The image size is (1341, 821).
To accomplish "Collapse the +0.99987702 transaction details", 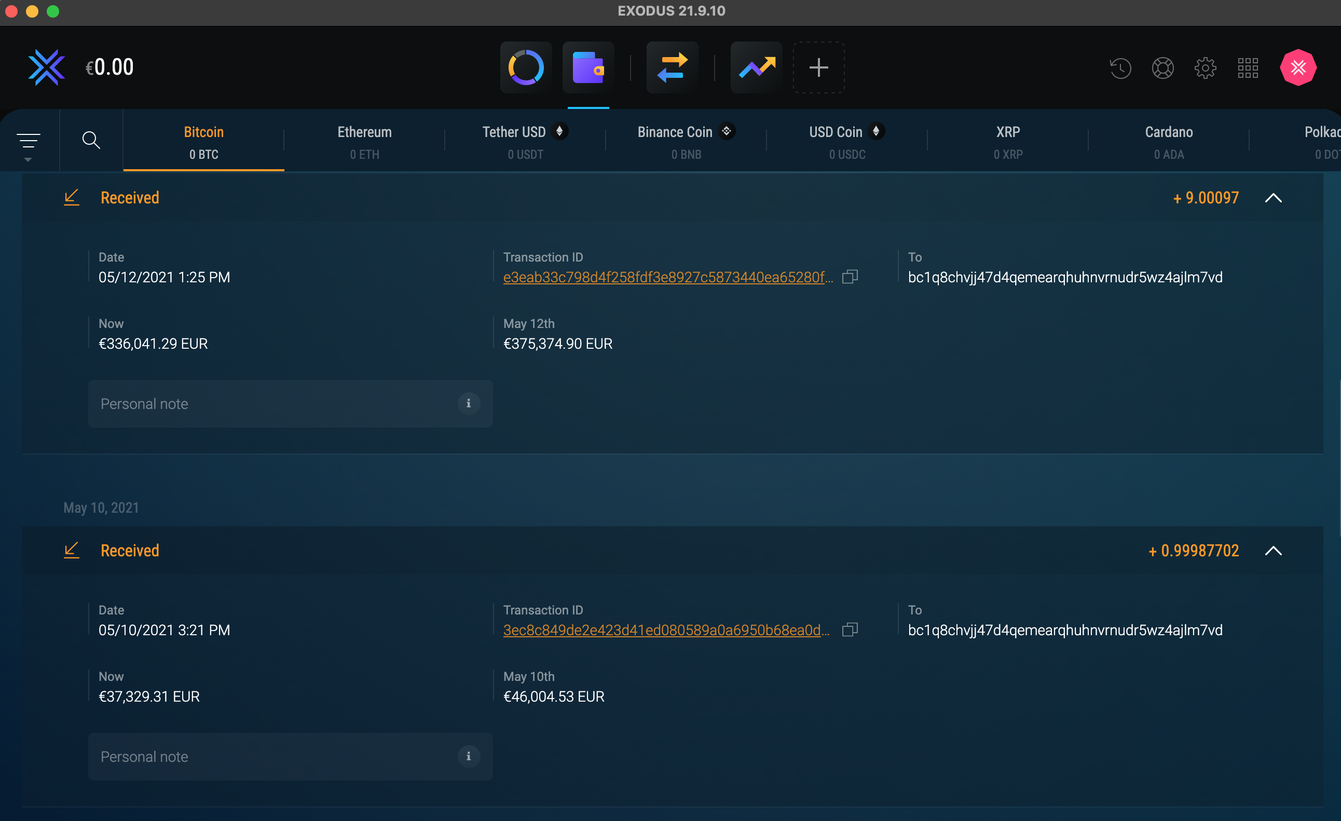I will tap(1273, 551).
